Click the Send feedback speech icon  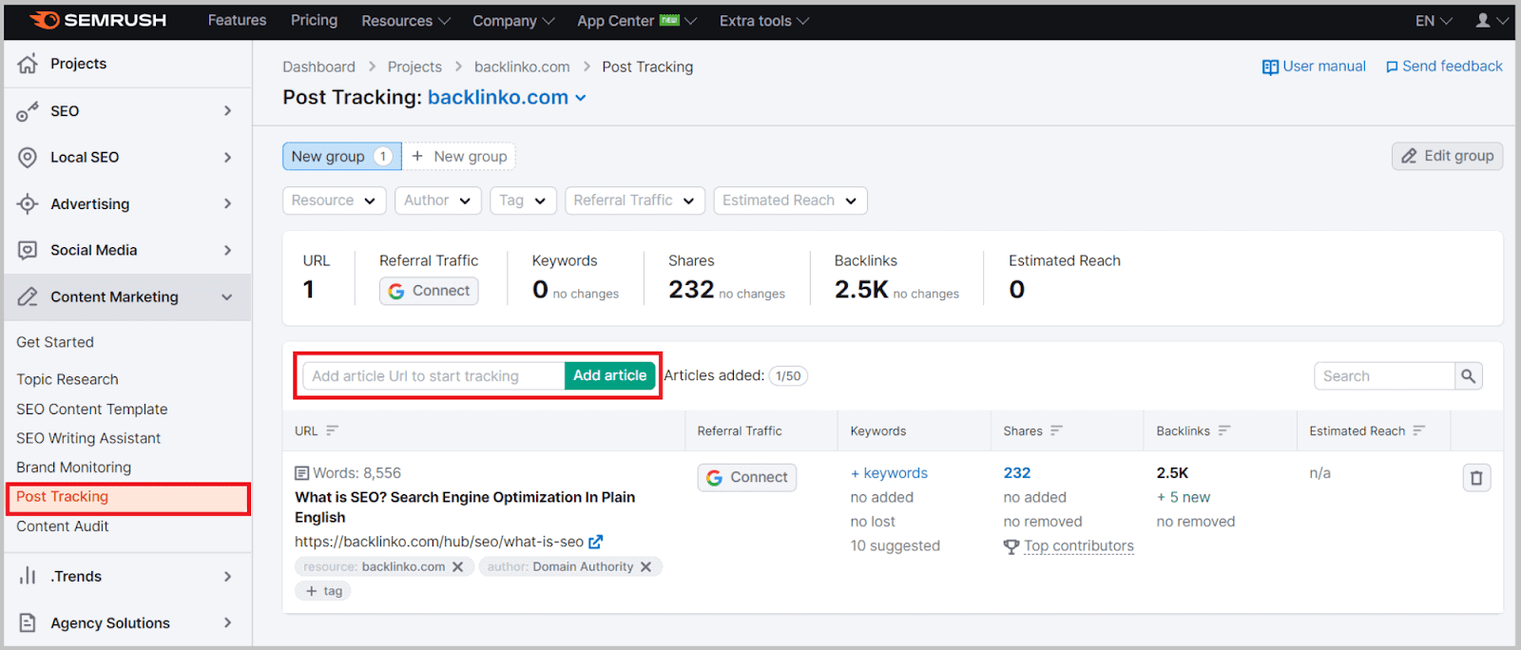pyautogui.click(x=1392, y=67)
